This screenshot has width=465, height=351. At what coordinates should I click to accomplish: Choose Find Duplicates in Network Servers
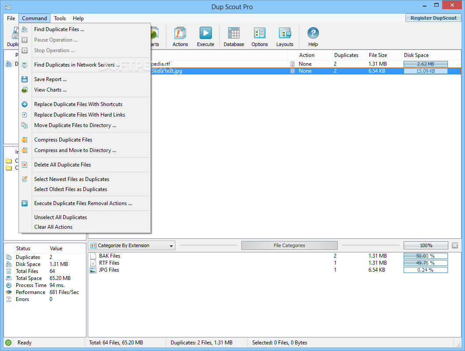coord(85,65)
